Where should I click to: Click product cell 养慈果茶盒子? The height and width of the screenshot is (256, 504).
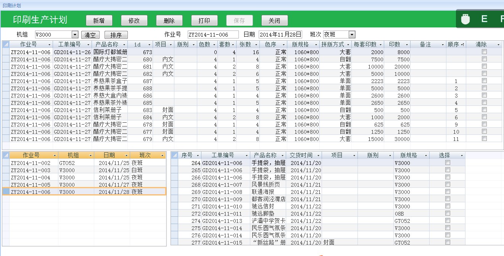point(110,81)
